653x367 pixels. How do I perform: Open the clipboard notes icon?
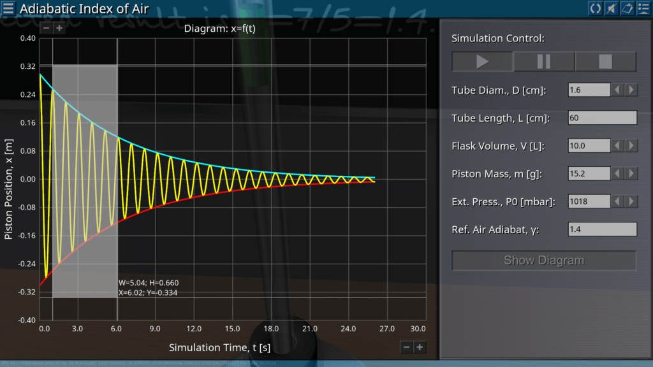(627, 8)
